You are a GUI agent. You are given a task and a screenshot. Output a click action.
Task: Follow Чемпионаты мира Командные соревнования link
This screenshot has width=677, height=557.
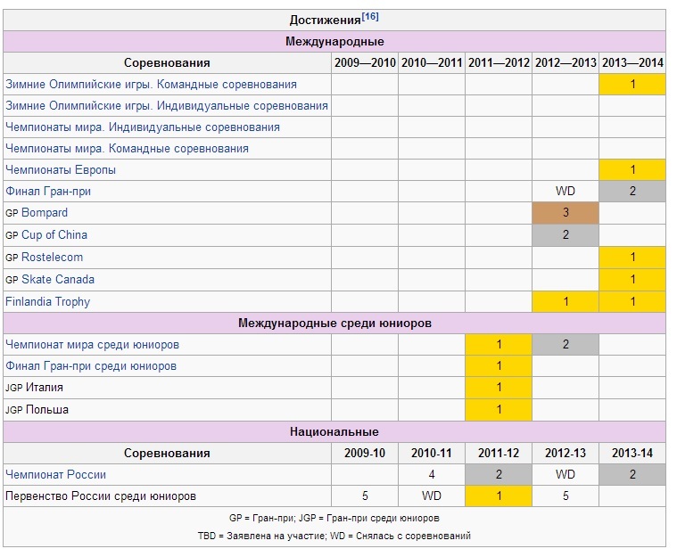[127, 149]
